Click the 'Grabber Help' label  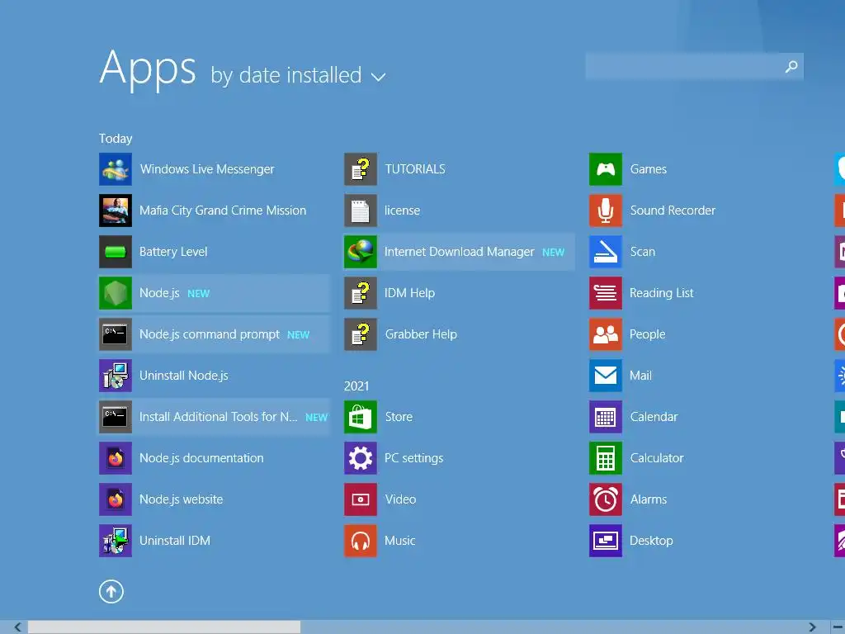(421, 334)
